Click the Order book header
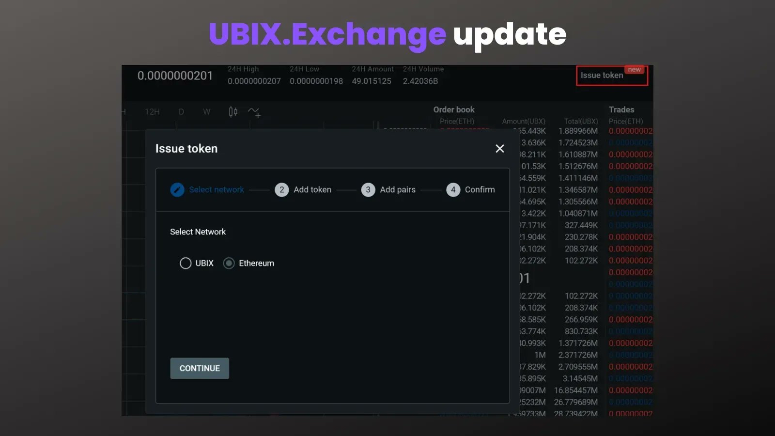775x436 pixels. [453, 109]
